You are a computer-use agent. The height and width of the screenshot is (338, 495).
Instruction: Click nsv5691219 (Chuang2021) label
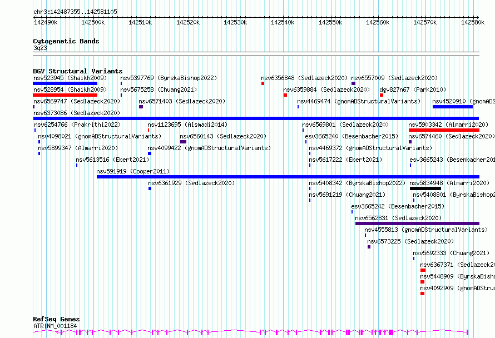click(x=347, y=195)
